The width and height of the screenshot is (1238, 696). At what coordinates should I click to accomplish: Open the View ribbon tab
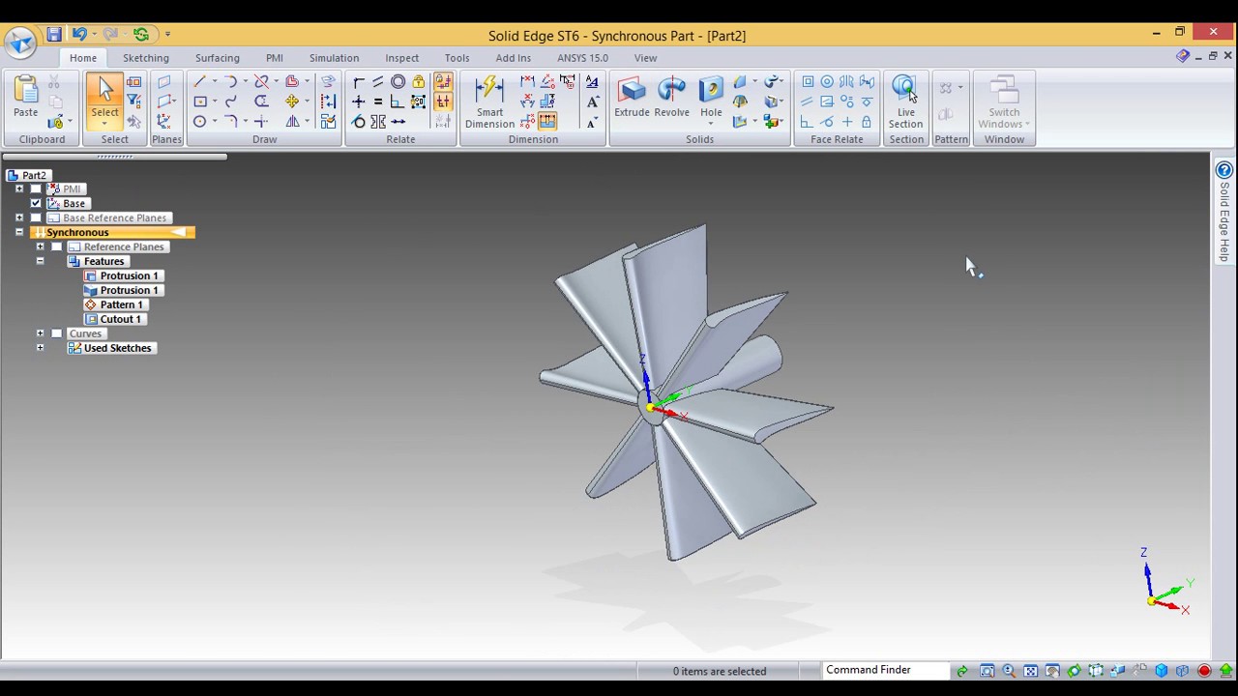645,58
